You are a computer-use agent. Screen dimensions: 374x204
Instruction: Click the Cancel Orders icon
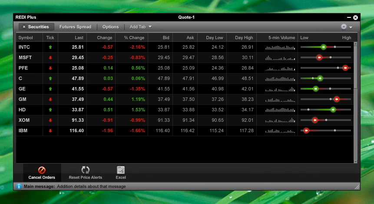pos(42,170)
